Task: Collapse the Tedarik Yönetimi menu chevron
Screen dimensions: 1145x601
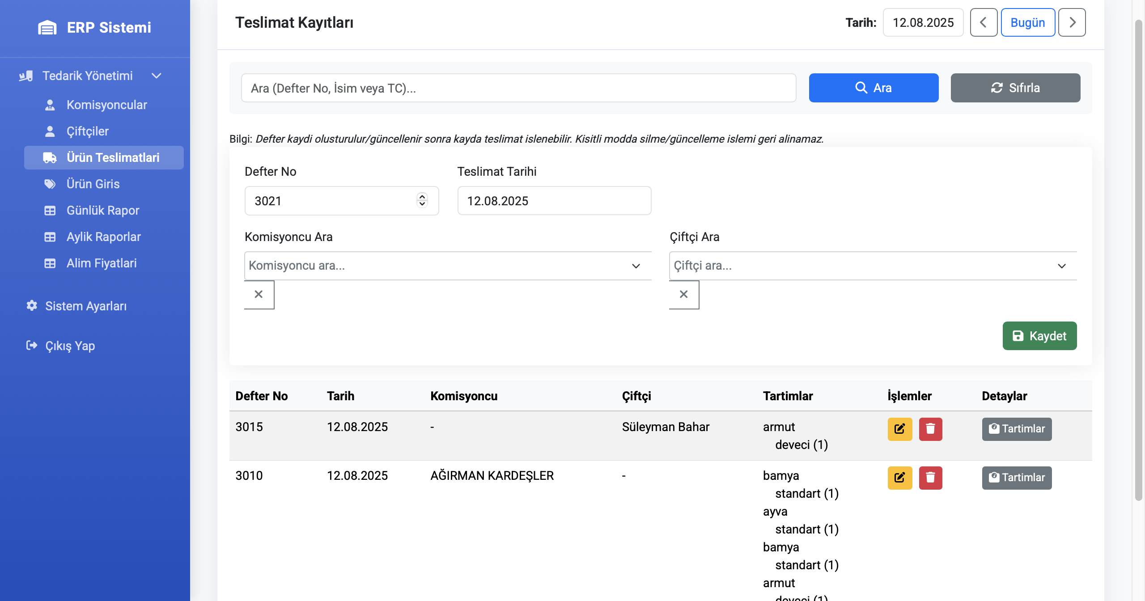Action: click(x=156, y=76)
